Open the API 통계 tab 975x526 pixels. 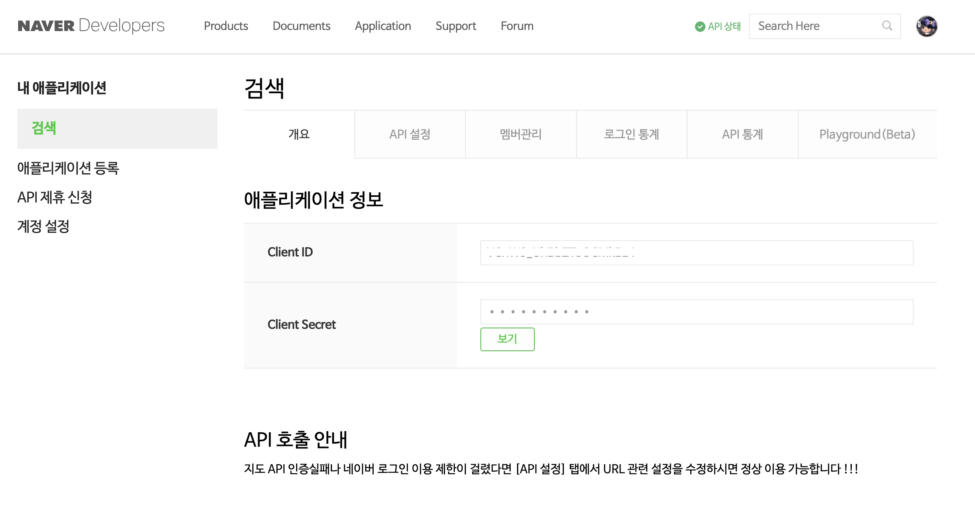tap(742, 134)
